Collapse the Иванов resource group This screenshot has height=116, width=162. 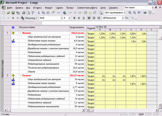point(21,33)
